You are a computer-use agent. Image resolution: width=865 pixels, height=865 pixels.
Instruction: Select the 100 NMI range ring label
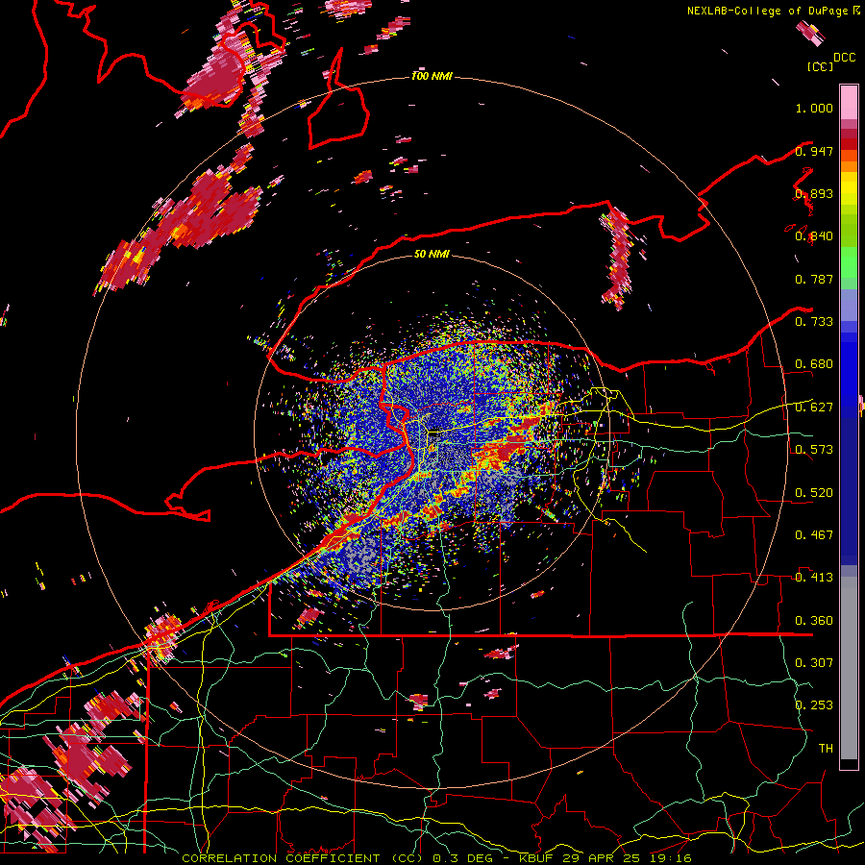(x=432, y=76)
